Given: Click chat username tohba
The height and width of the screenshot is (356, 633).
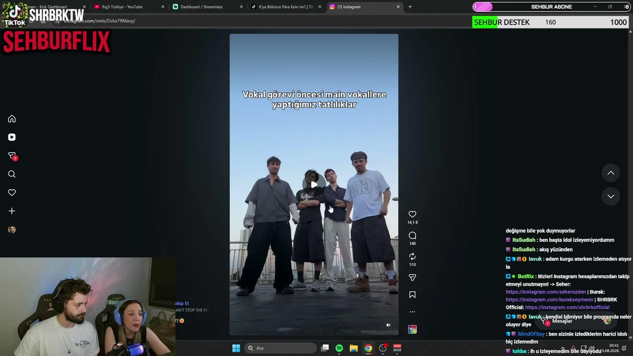Looking at the screenshot, I should pyautogui.click(x=519, y=352).
